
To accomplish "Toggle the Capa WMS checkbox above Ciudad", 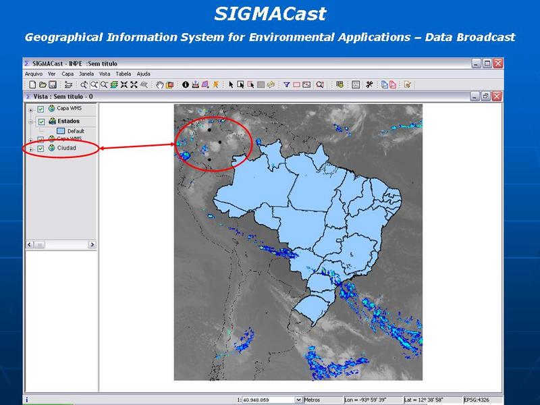I will click(40, 139).
